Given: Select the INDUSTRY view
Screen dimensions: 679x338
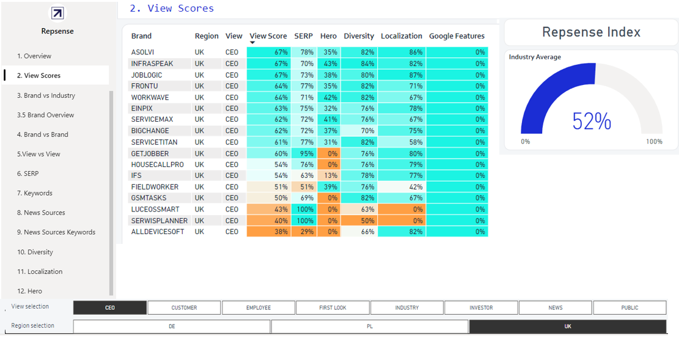Looking at the screenshot, I should coord(407,307).
